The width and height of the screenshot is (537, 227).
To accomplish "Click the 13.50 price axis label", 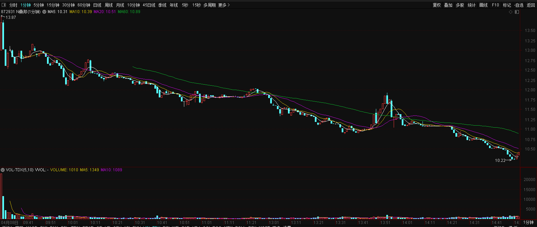I will pos(530,31).
